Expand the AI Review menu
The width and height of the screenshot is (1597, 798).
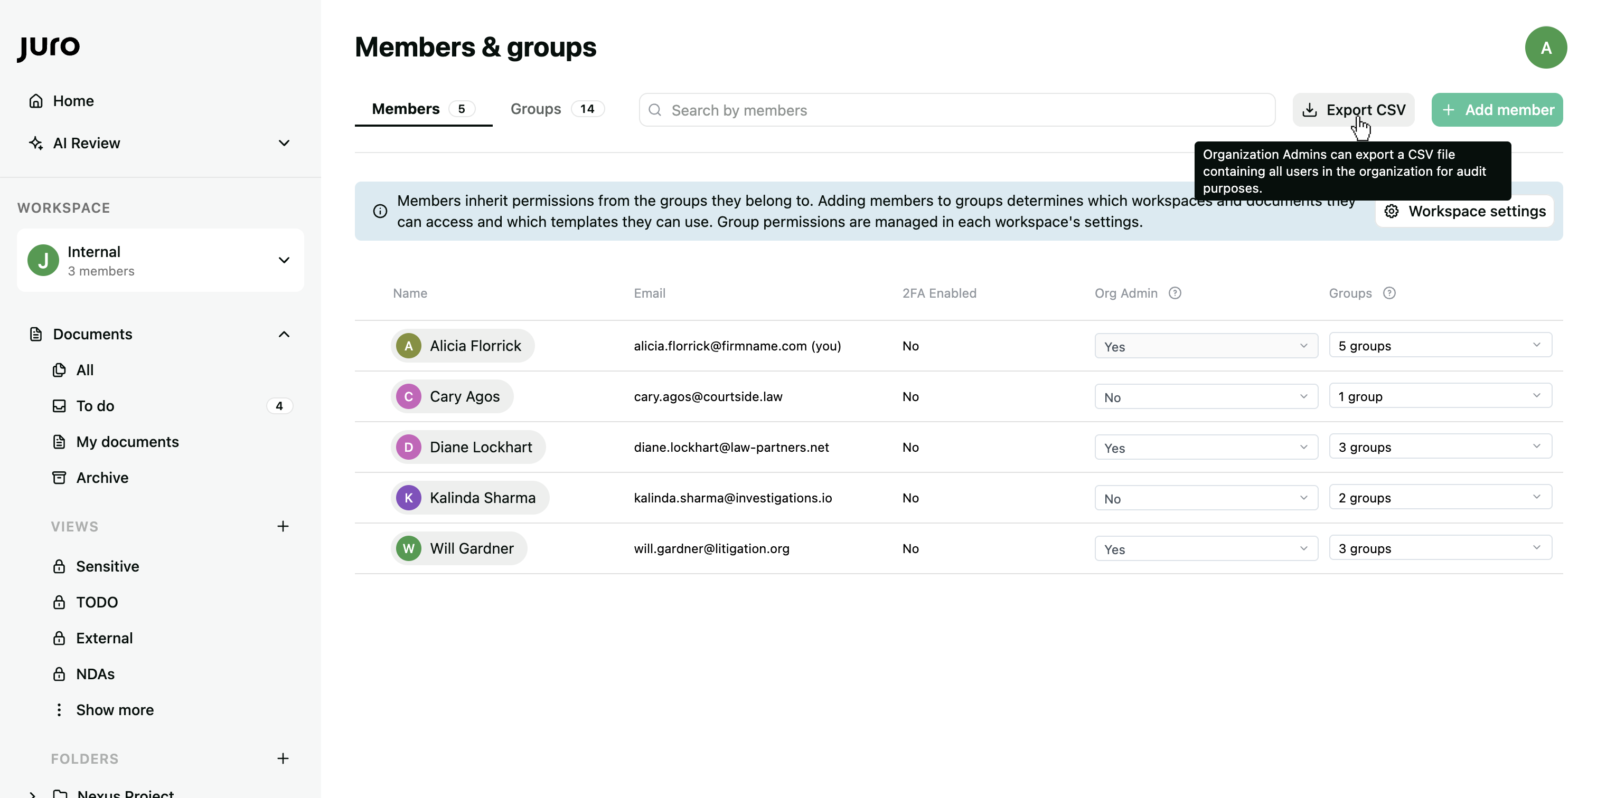(x=284, y=143)
